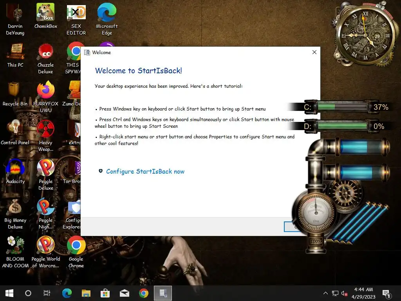Select the Chuzzle Deluxe desktop icon
This screenshot has height=301, width=401.
click(x=45, y=58)
